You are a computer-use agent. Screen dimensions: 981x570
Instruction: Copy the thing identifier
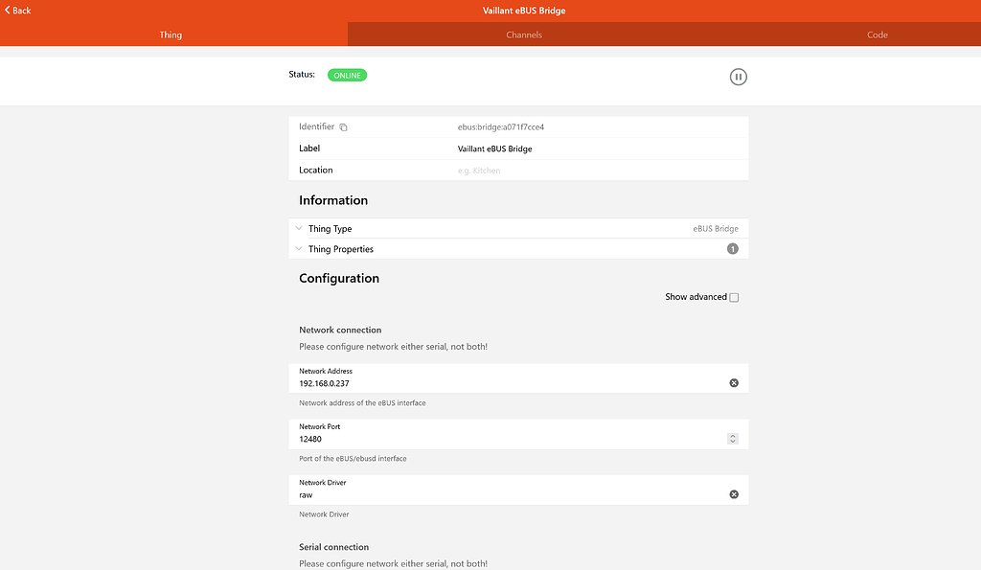pos(342,126)
